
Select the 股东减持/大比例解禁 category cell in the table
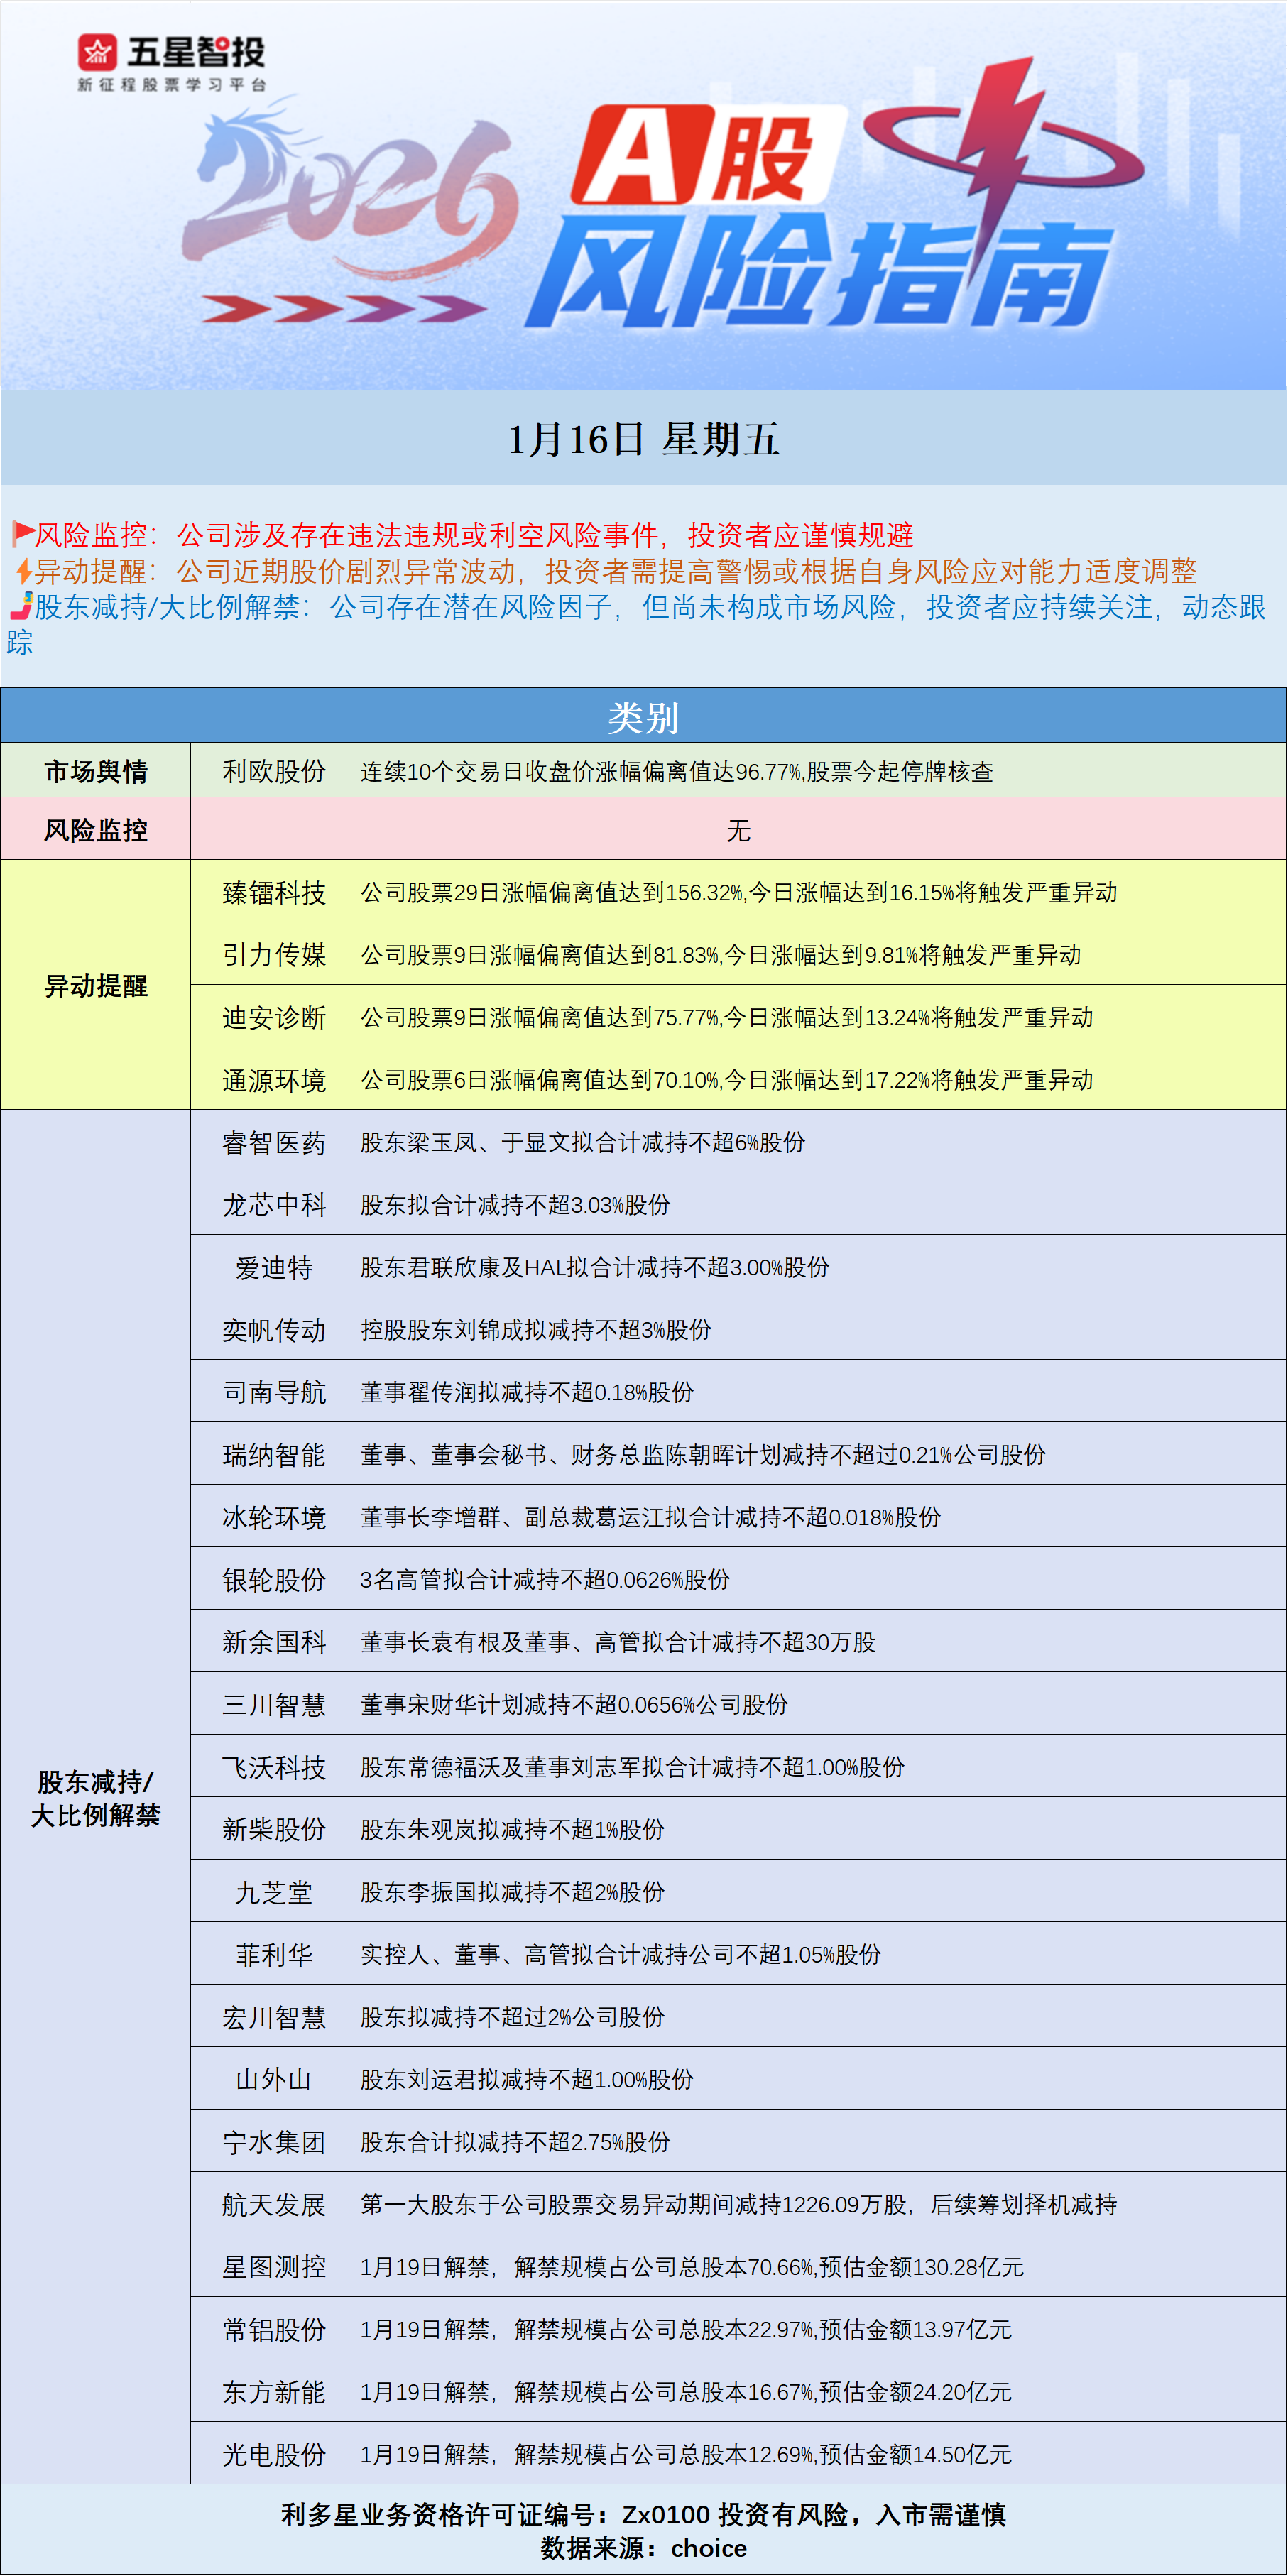96,1797
